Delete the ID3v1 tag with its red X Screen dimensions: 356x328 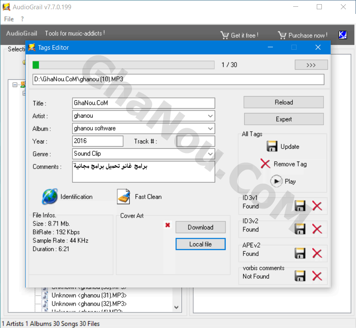click(317, 206)
